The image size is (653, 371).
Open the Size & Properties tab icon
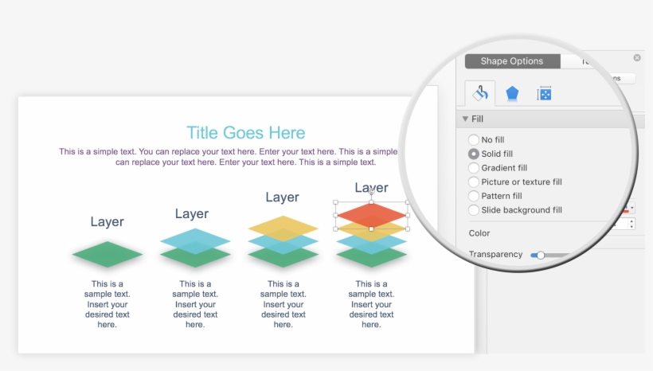[x=544, y=94]
